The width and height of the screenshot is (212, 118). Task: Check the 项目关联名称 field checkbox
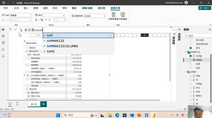tap(191, 44)
